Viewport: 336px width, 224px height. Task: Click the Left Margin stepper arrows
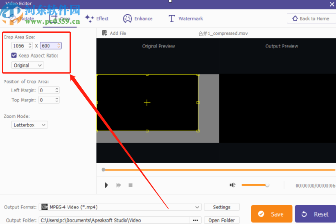tap(57, 90)
